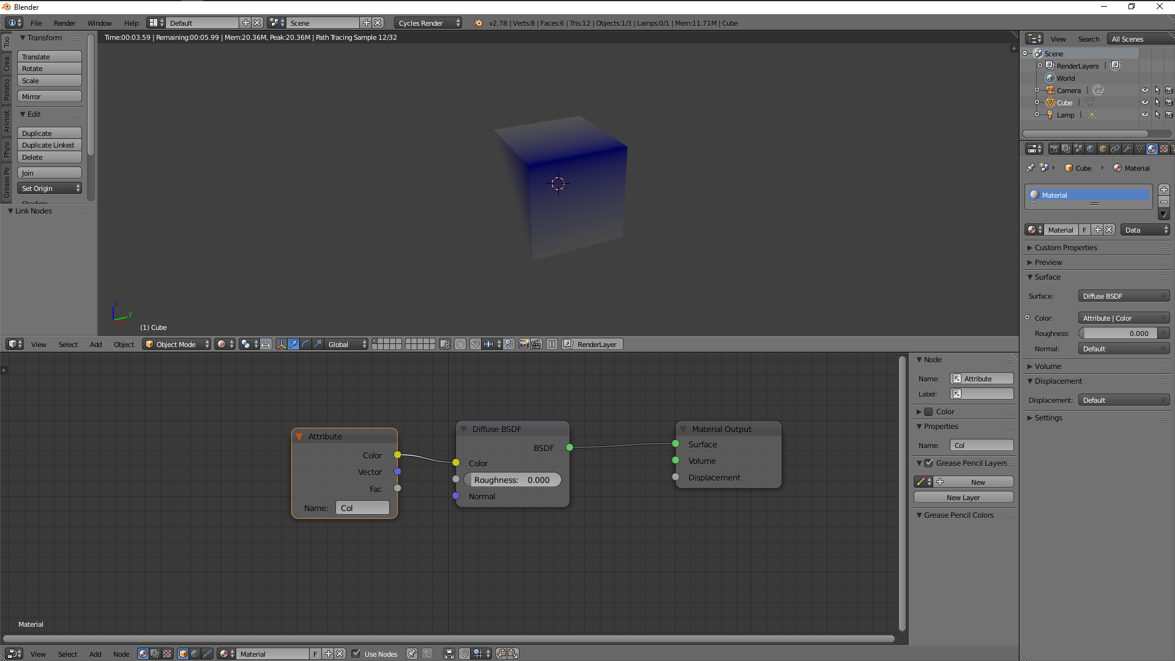
Task: Open the Object properties tab (cube icon)
Action: pyautogui.click(x=1103, y=149)
